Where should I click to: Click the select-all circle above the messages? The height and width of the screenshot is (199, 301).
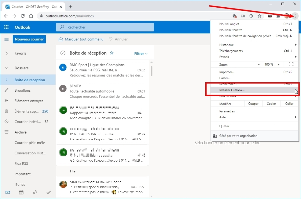pos(63,53)
